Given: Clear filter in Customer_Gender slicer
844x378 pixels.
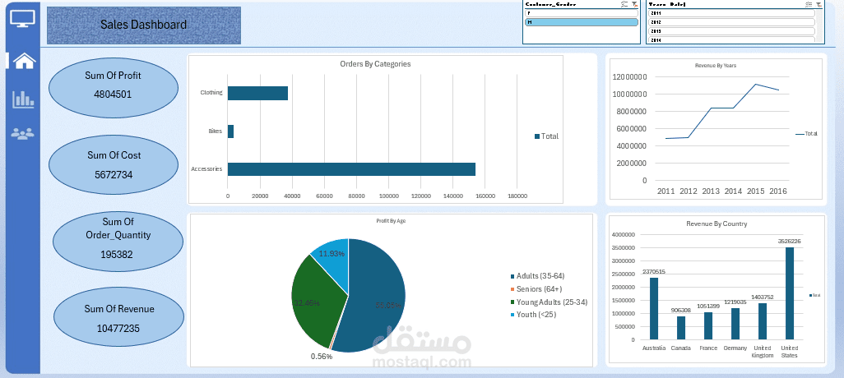Looking at the screenshot, I should pyautogui.click(x=634, y=4).
